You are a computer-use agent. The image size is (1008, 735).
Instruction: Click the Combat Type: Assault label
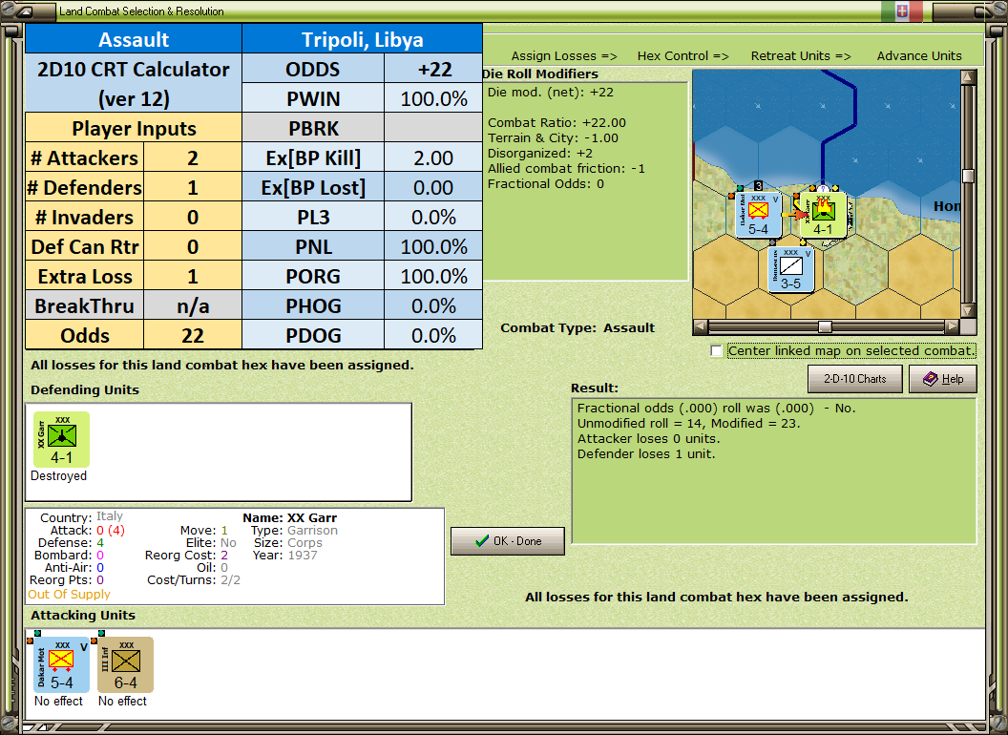pos(577,328)
